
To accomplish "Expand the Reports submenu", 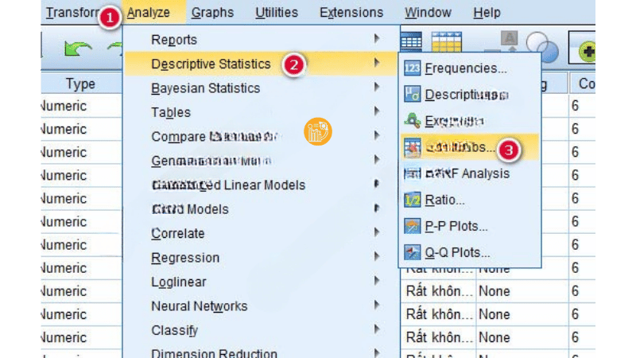I will pos(261,39).
